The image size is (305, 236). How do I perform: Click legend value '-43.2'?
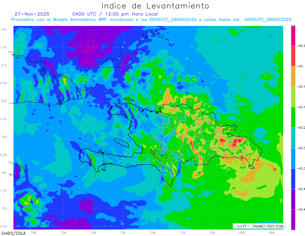tap(301, 128)
